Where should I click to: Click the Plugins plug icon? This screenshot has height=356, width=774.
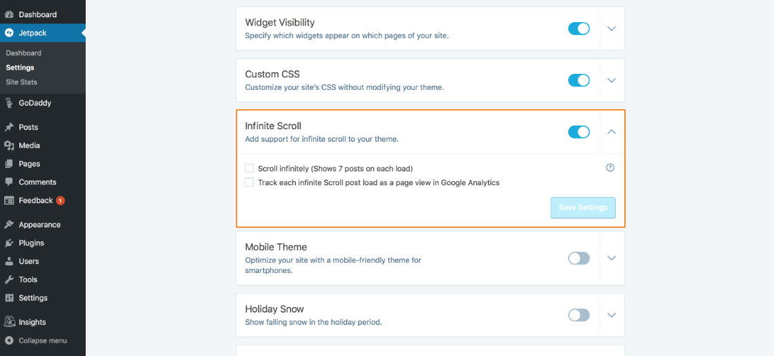click(x=9, y=243)
